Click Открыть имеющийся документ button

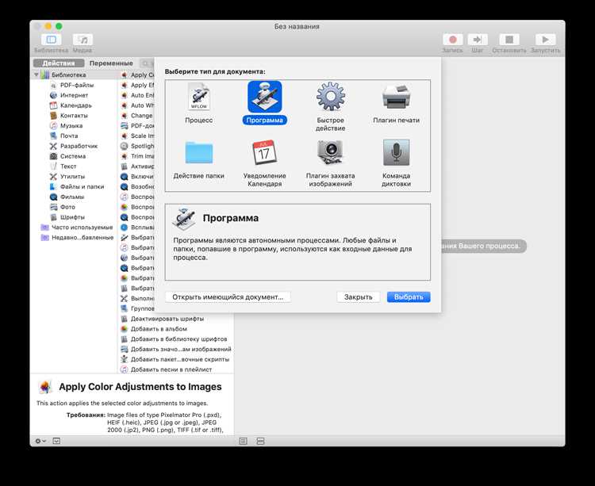pos(228,297)
